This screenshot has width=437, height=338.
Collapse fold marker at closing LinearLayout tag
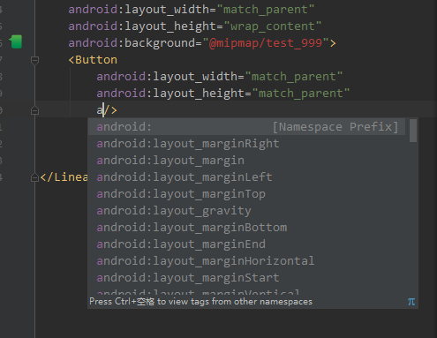click(x=34, y=177)
